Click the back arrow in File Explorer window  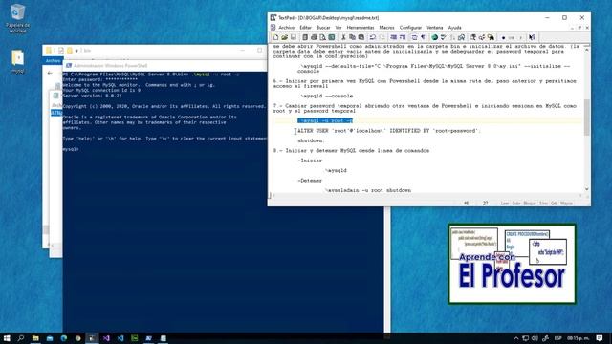(x=50, y=73)
